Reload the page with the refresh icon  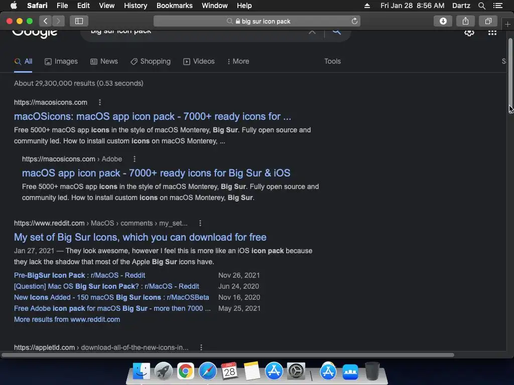pyautogui.click(x=354, y=21)
